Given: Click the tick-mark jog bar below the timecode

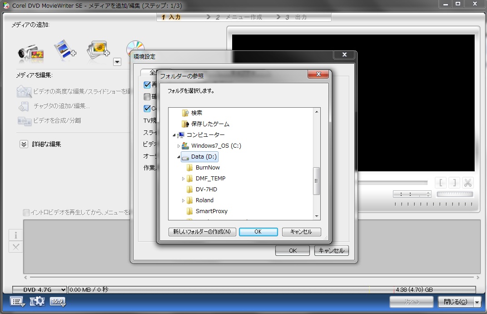Looking at the screenshot, I should tap(433, 204).
